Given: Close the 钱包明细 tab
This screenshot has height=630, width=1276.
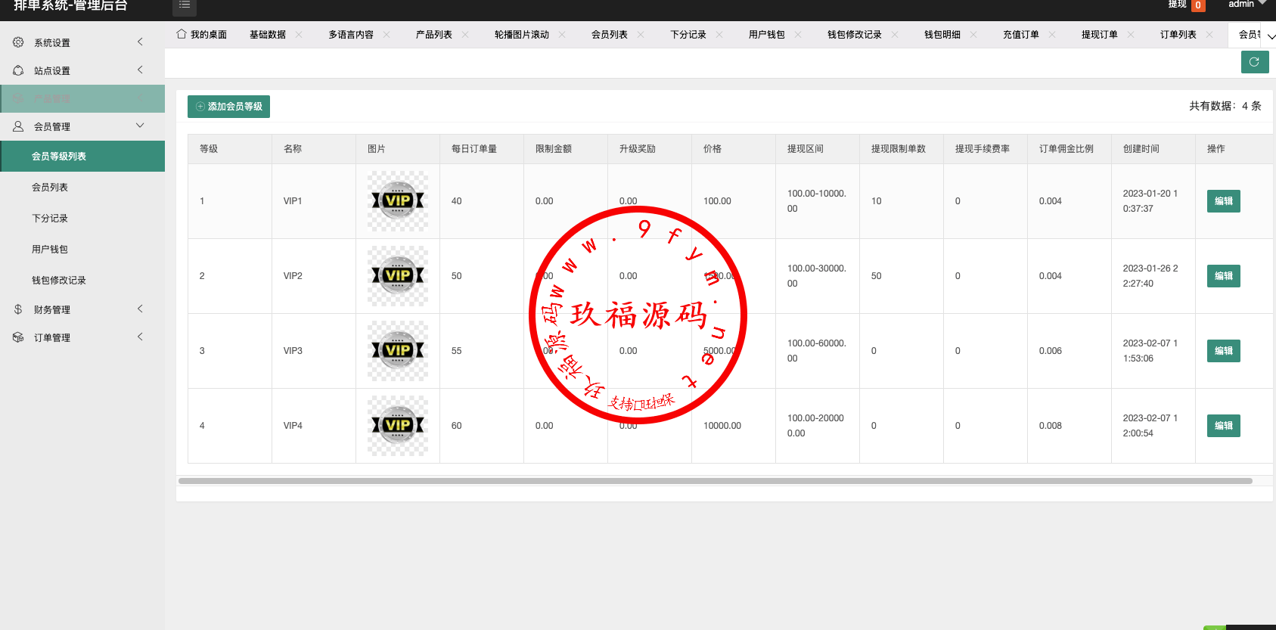Looking at the screenshot, I should coord(973,34).
